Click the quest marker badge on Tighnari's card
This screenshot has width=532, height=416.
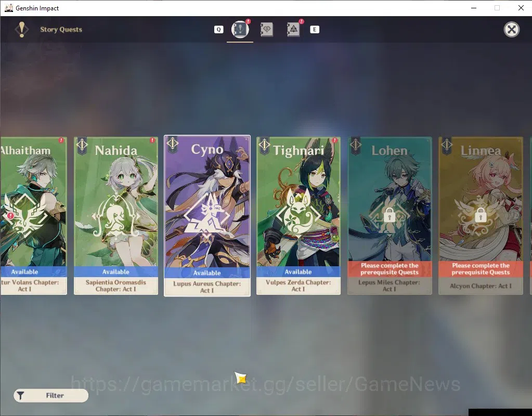[264, 146]
